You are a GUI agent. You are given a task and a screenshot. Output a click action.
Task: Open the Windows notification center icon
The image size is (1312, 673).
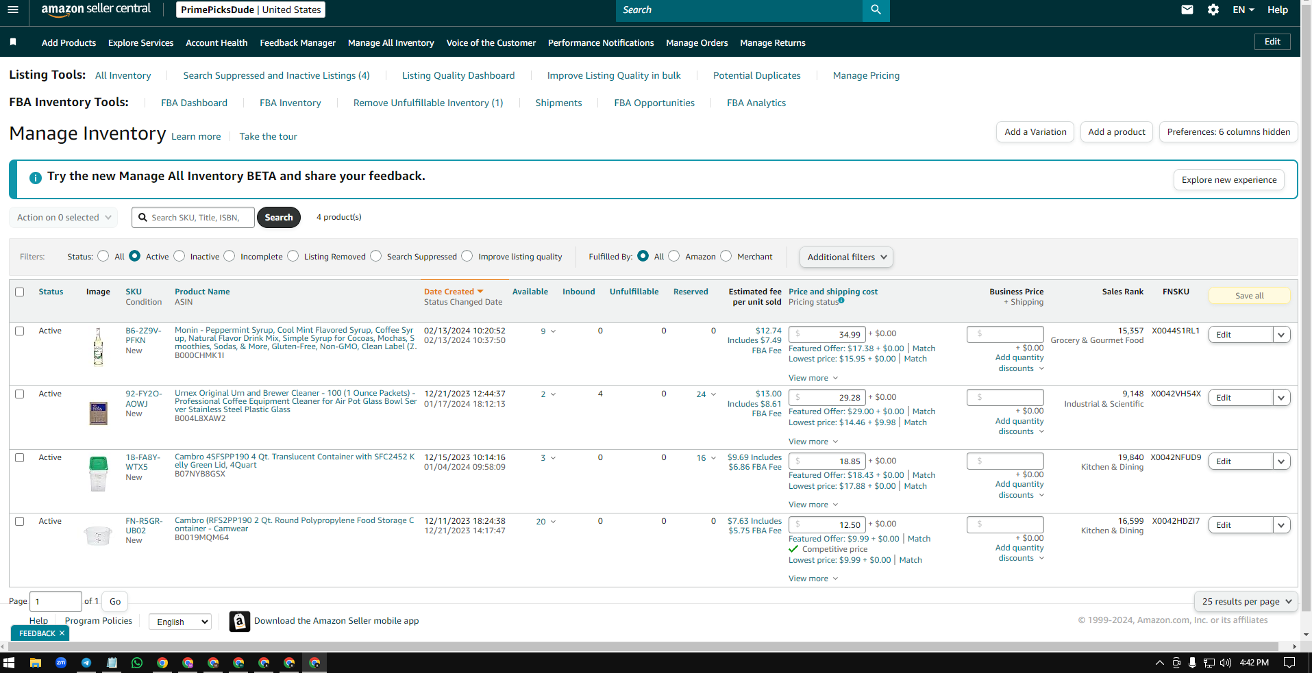coord(1289,663)
